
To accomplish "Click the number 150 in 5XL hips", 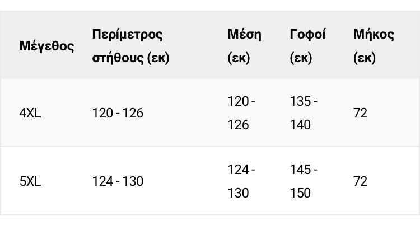I will click(x=300, y=193).
